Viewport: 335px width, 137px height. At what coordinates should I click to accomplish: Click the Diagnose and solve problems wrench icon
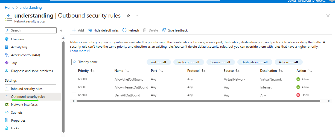(7, 71)
